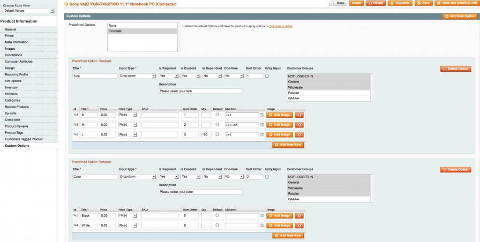480x242 pixels.
Task: Open the Images tab
Action: [x=29, y=49]
